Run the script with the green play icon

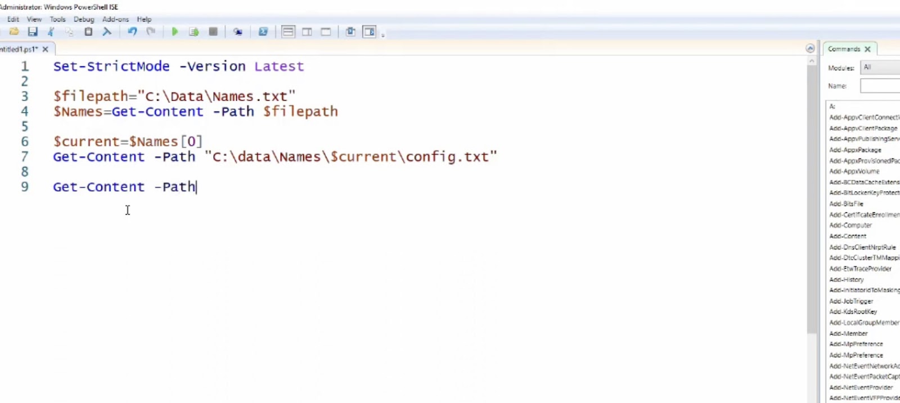click(x=175, y=31)
